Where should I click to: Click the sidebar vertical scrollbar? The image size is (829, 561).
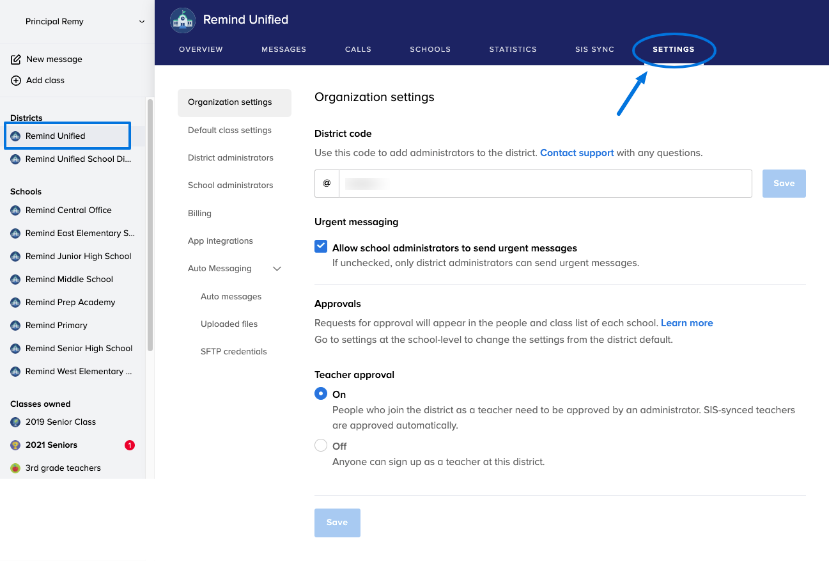click(150, 224)
